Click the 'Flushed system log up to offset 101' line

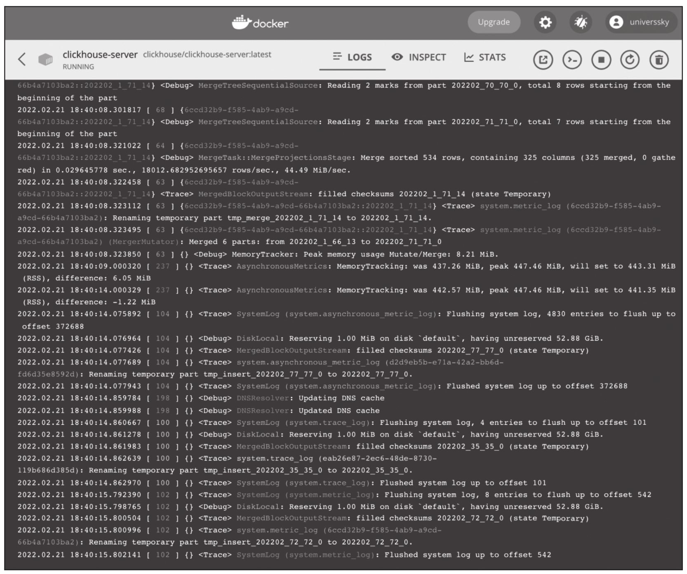[282, 483]
